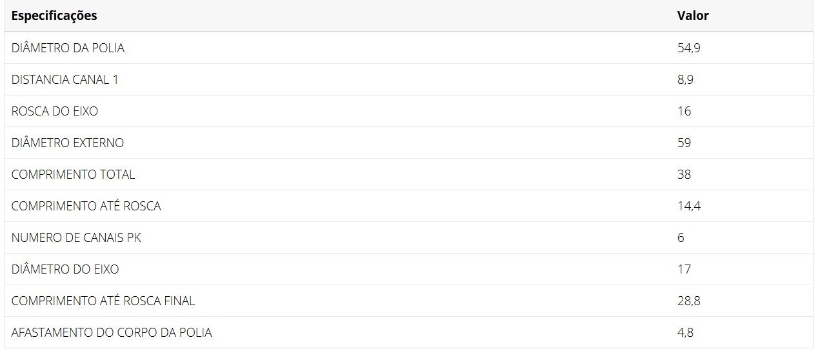The width and height of the screenshot is (820, 351).
Task: Select the DIÂMETRO DA POLIA row label
Action: click(x=68, y=48)
